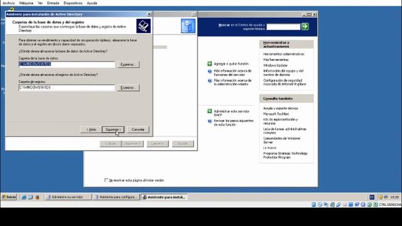The width and height of the screenshot is (402, 226).
Task: Open the Agregar o quitar función link
Action: click(x=231, y=63)
